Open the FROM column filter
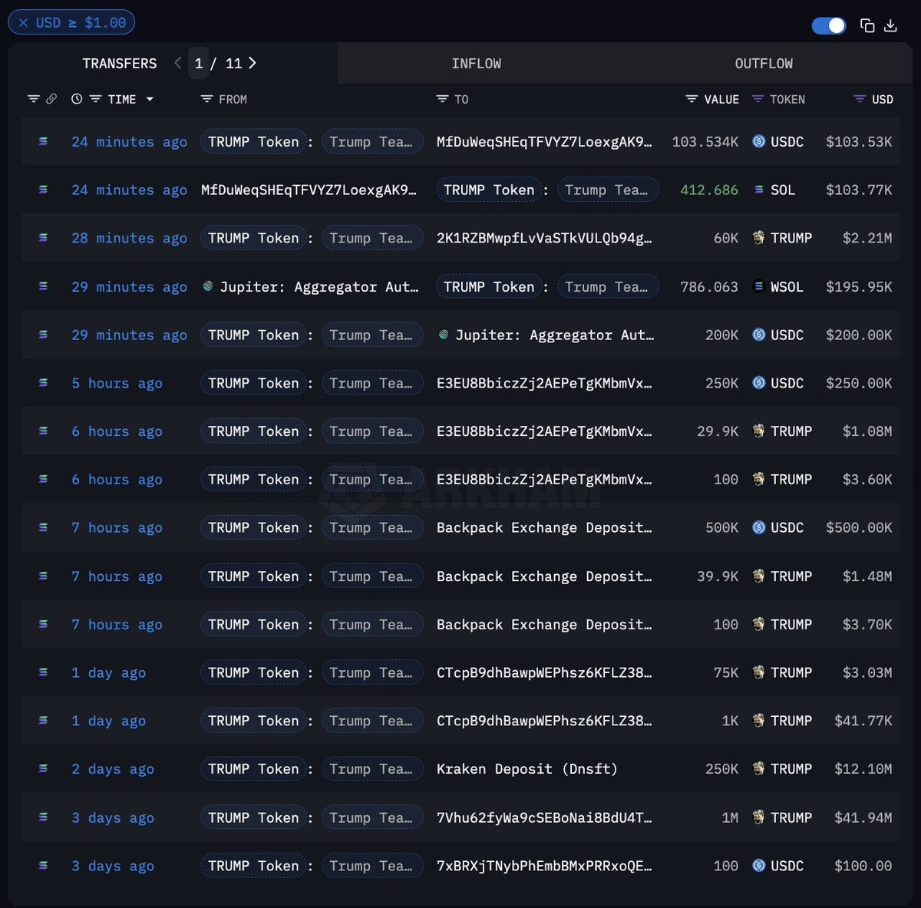 click(x=206, y=99)
